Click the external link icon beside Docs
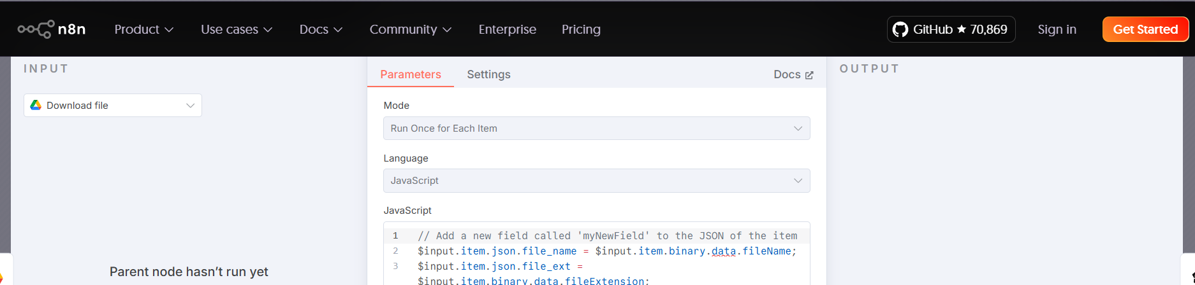This screenshot has width=1195, height=285. point(809,75)
